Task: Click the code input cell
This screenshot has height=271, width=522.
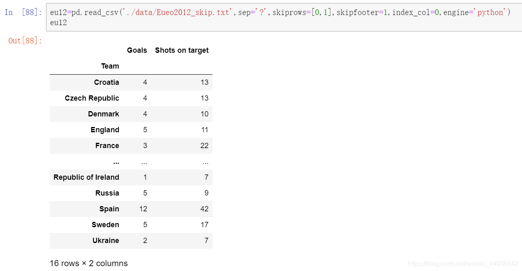Action: coord(284,17)
